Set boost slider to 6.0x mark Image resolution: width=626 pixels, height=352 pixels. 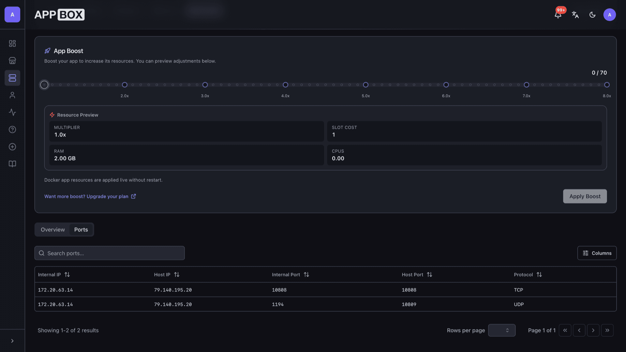(x=446, y=85)
